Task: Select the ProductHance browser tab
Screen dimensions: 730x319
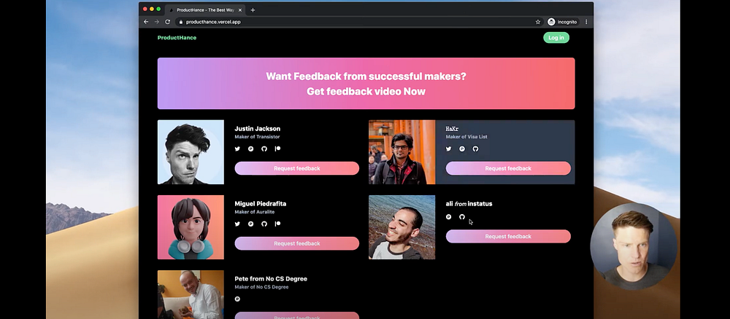Action: click(205, 9)
